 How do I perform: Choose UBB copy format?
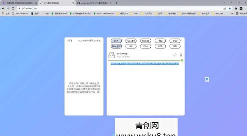(x=160, y=46)
